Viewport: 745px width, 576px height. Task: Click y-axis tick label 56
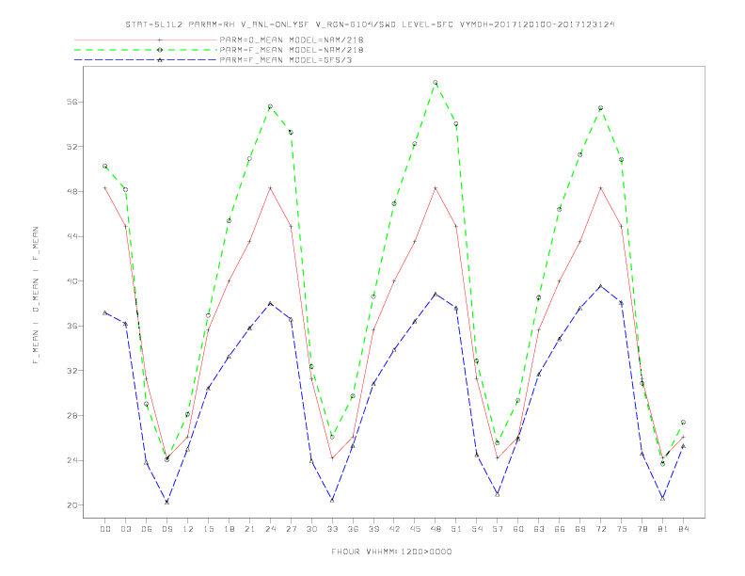coord(71,103)
